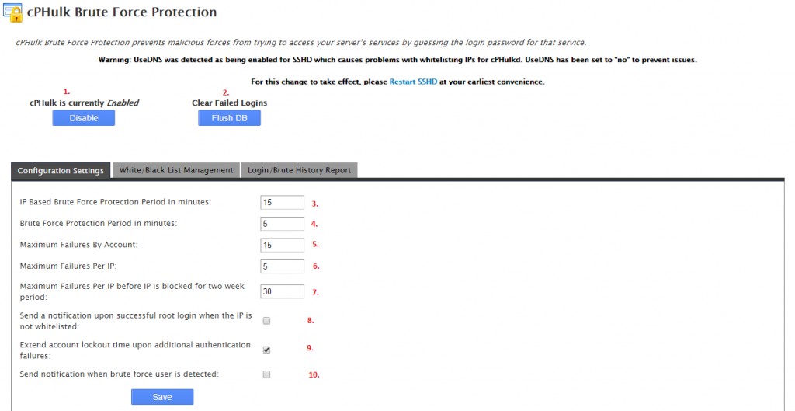Edit two week block failures field
The width and height of the screenshot is (795, 411).
[x=283, y=291]
